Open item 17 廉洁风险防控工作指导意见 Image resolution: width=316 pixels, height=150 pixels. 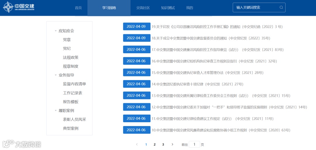coord(218,49)
